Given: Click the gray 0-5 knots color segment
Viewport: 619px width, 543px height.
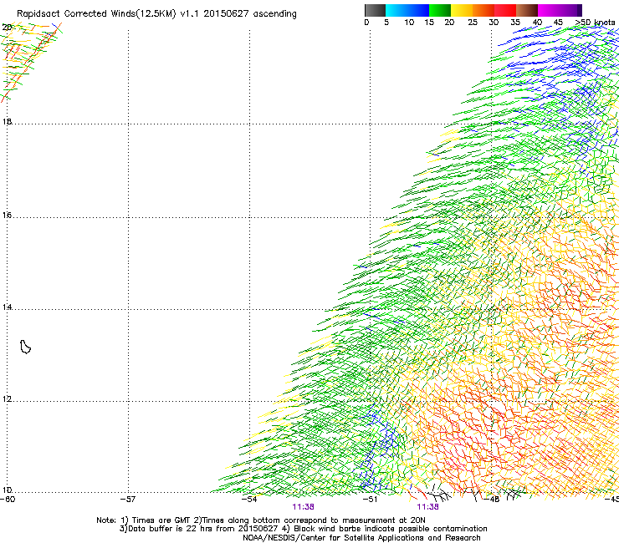Looking at the screenshot, I should [x=375, y=10].
